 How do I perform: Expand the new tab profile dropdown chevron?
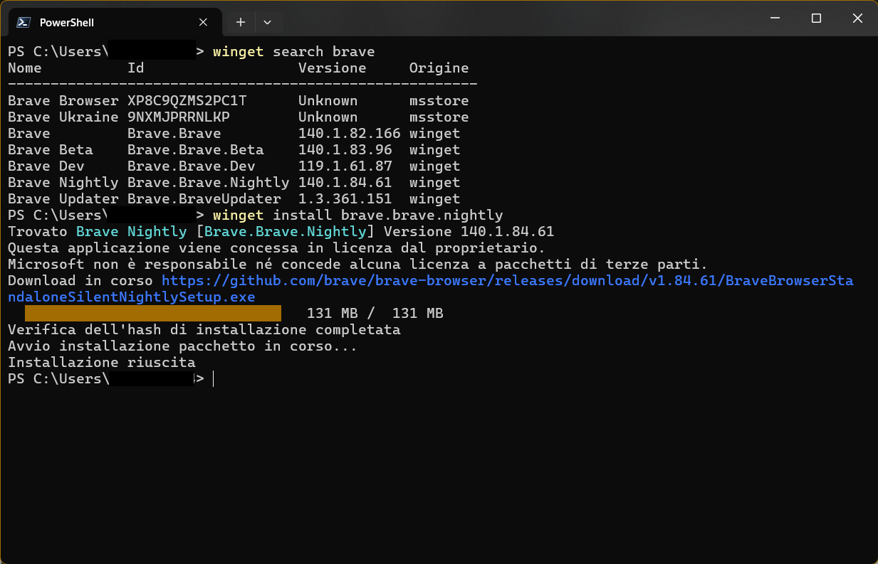coord(267,22)
